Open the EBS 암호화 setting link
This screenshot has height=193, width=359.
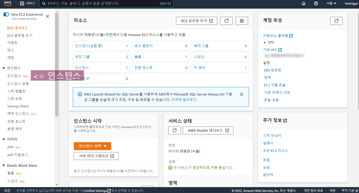(x=272, y=70)
